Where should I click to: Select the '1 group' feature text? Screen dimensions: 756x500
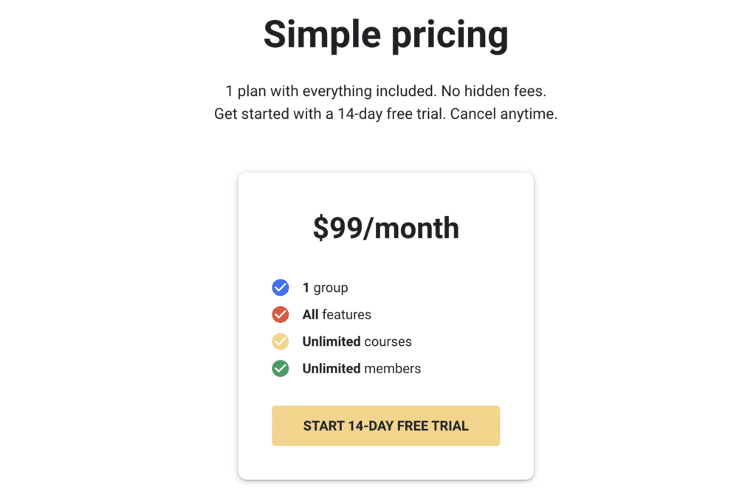tap(325, 288)
